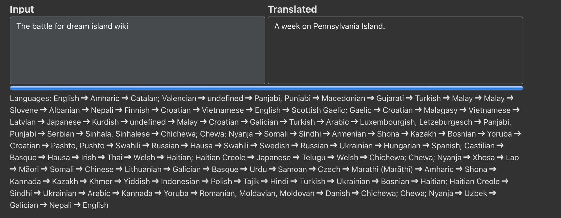
Task: Click the arrow between Hindi and Turkish
Action: coord(293,182)
